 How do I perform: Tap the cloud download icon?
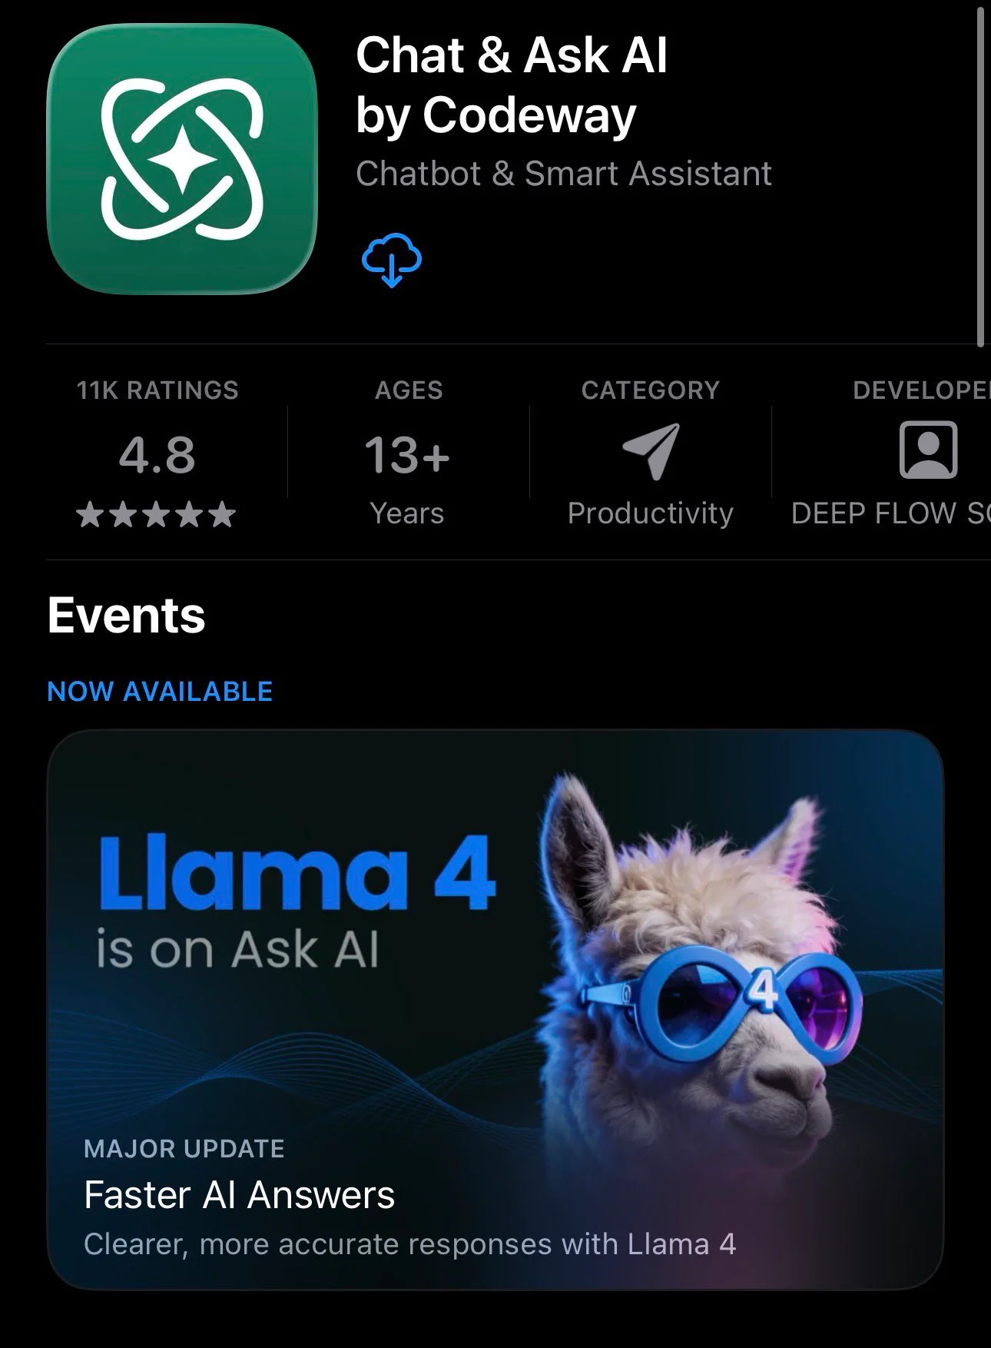pos(392,261)
